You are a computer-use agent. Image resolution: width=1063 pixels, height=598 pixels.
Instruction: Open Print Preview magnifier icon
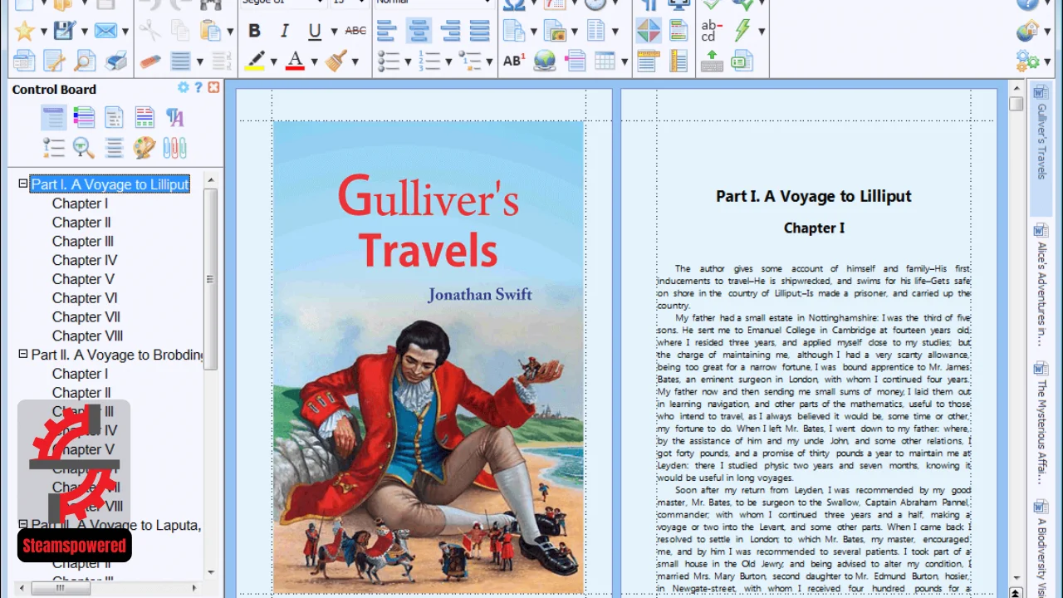(85, 61)
